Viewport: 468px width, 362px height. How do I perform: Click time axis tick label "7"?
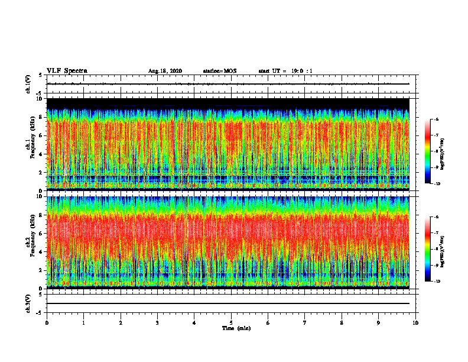(305, 323)
